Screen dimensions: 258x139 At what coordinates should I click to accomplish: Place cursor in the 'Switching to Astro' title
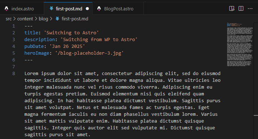pyautogui.click(x=71, y=33)
